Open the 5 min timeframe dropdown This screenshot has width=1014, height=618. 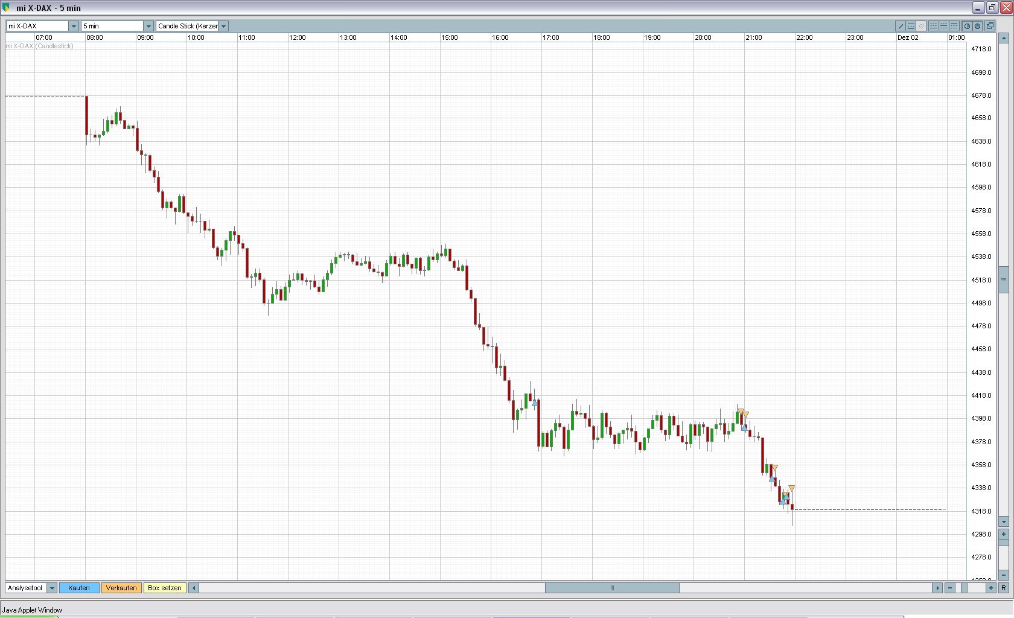pos(148,26)
